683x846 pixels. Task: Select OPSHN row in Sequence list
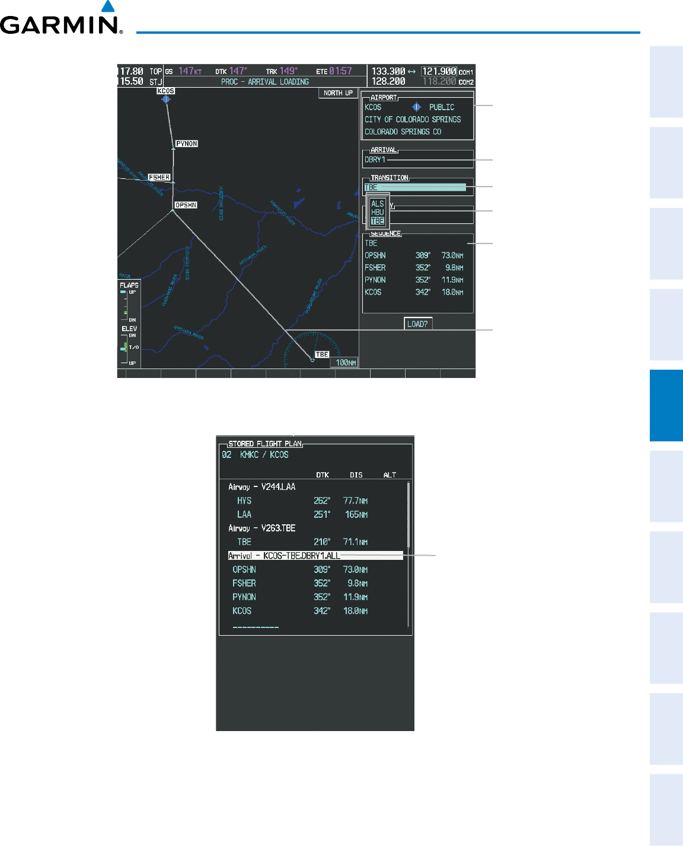(414, 255)
